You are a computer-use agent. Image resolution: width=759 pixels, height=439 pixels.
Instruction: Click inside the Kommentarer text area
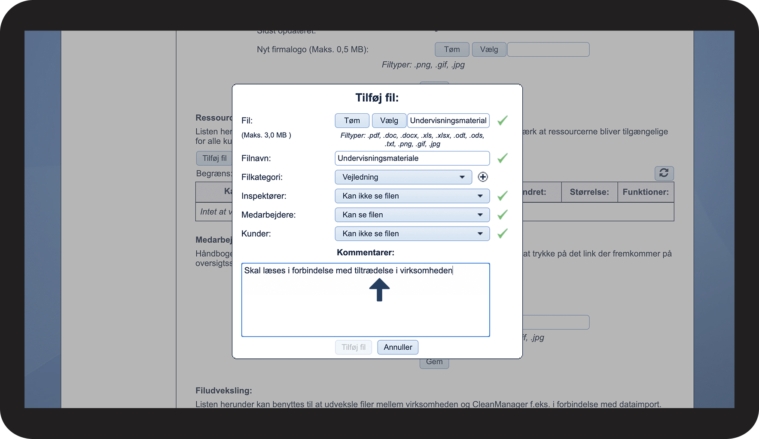pyautogui.click(x=365, y=309)
